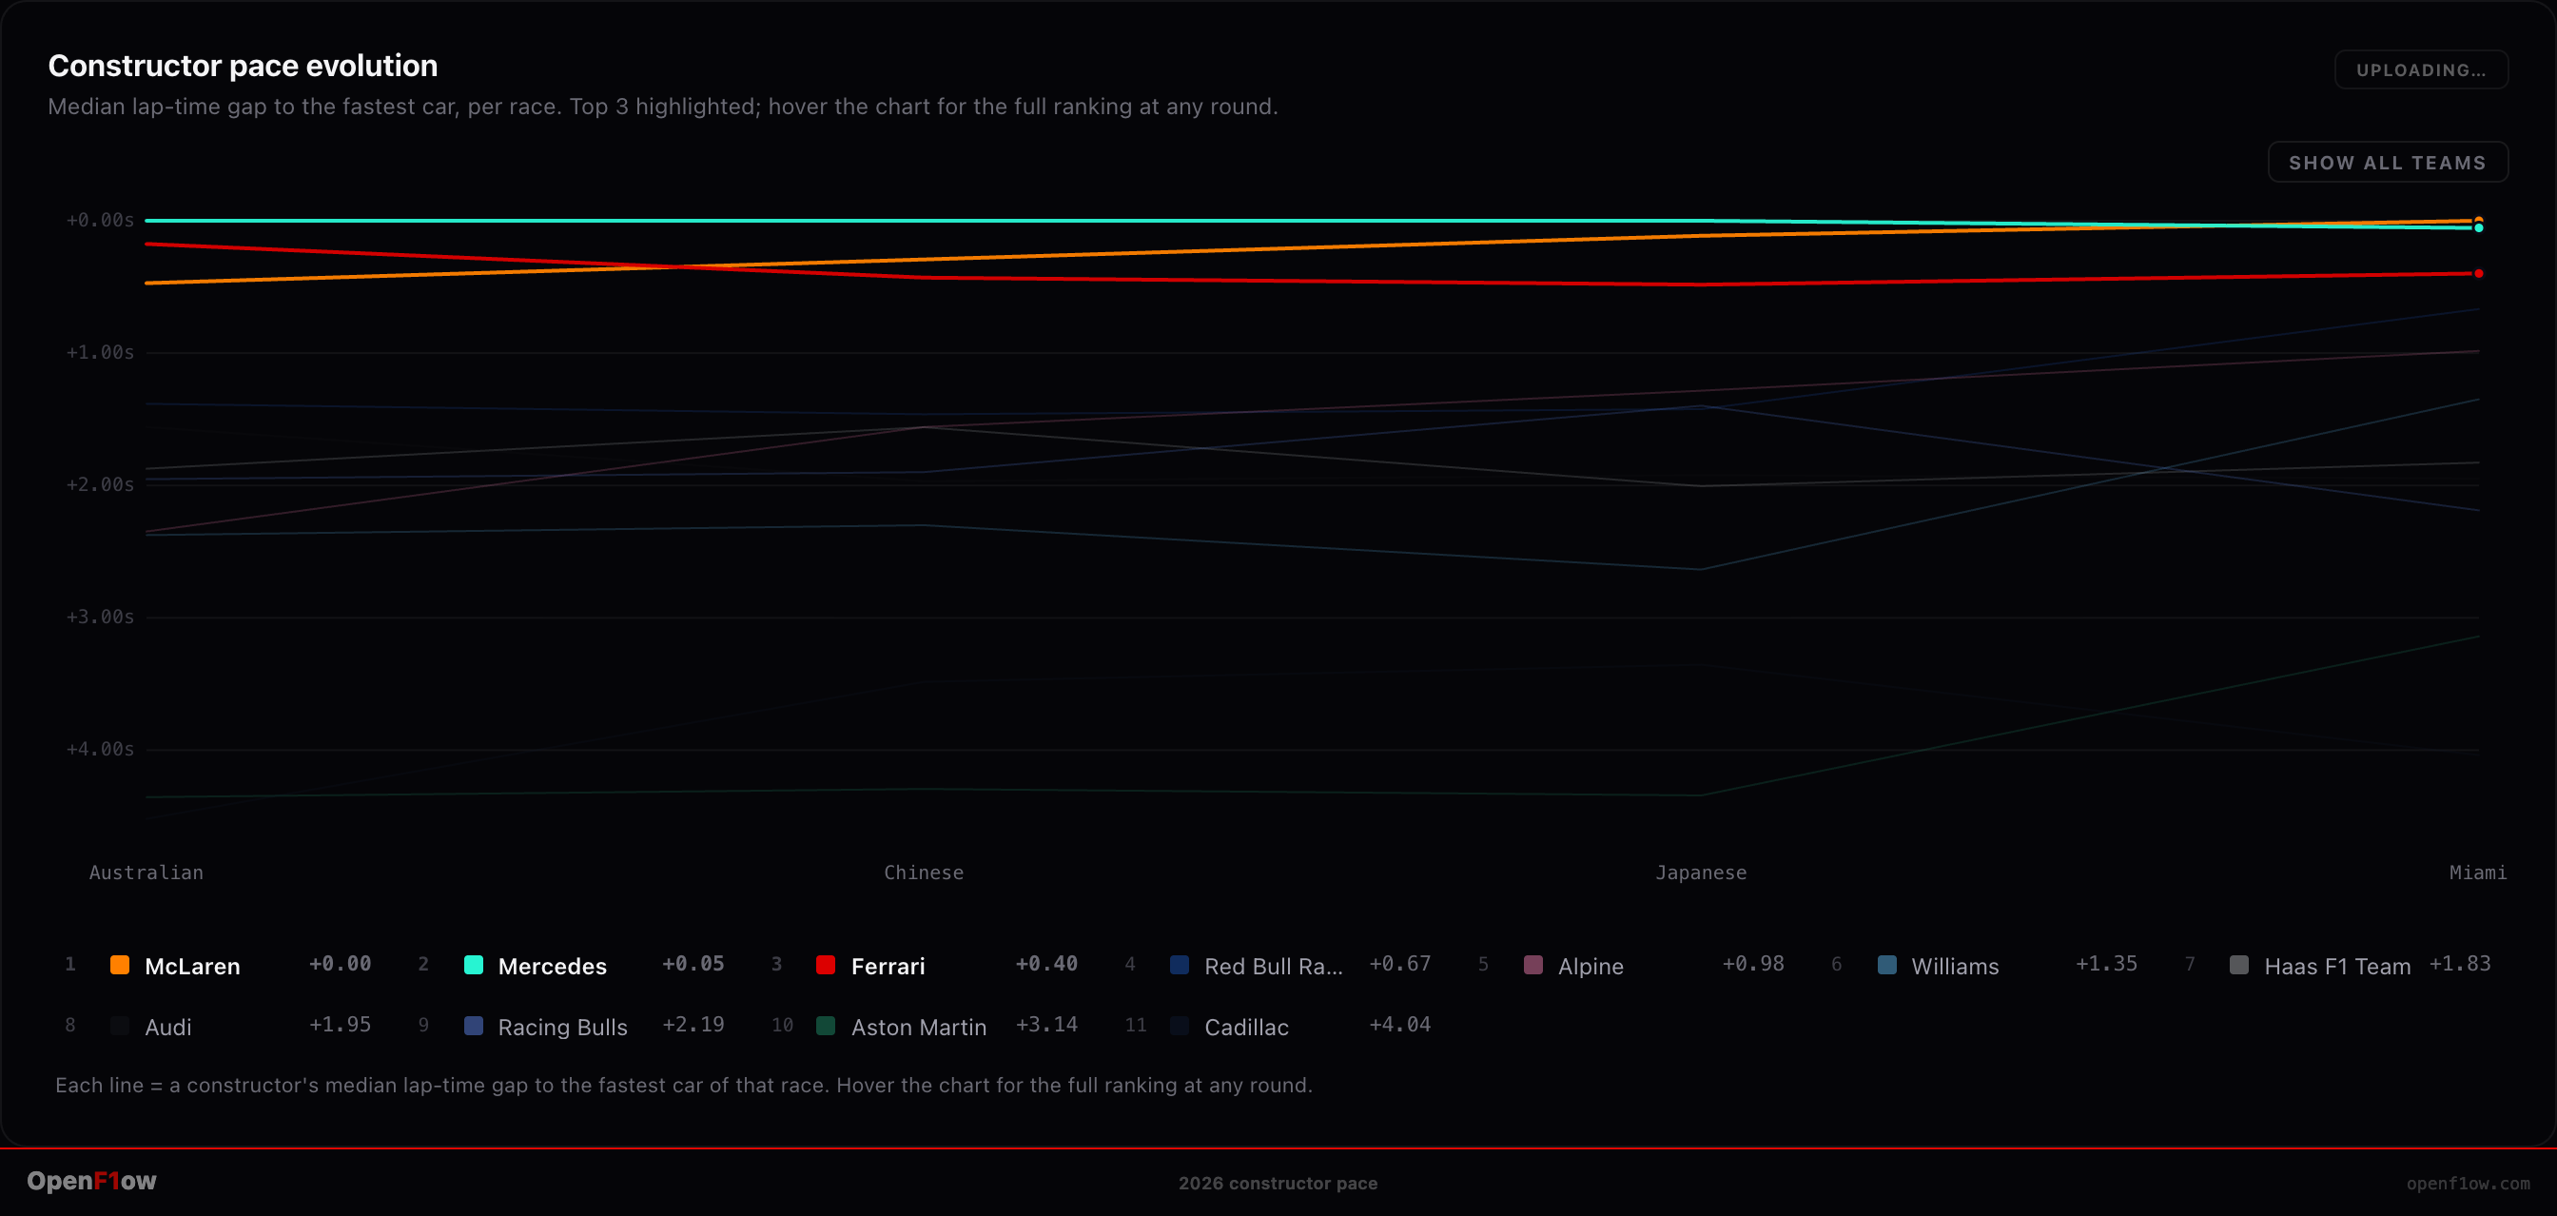Open the OpenF1ow logo link

click(91, 1180)
